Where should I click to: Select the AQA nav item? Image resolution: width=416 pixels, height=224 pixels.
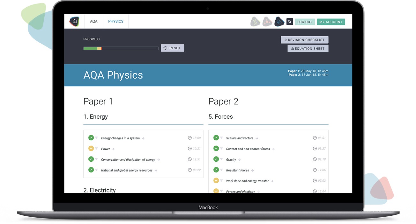click(93, 21)
